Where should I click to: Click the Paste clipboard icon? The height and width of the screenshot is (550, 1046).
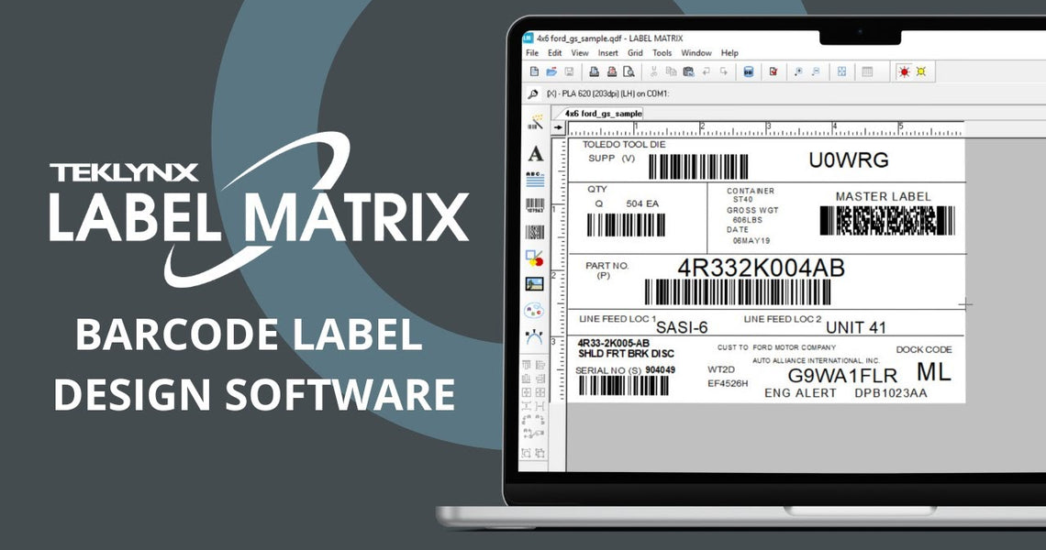click(688, 71)
